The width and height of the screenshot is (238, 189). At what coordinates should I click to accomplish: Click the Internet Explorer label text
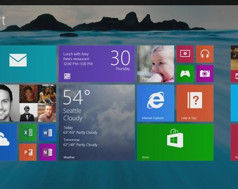click(x=153, y=118)
